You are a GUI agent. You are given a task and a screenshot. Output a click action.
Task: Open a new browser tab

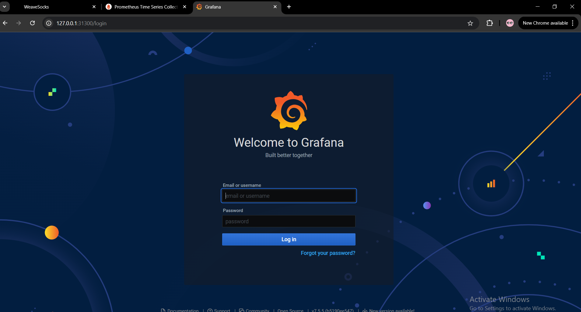tap(289, 7)
